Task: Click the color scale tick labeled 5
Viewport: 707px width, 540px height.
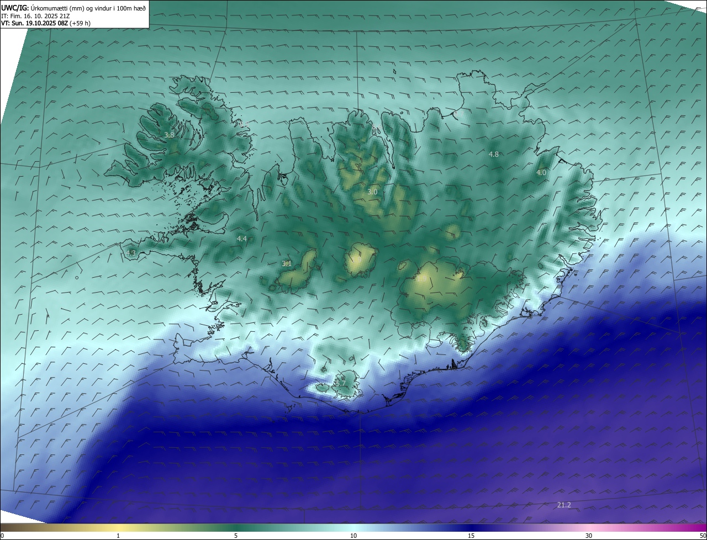Action: click(236, 536)
